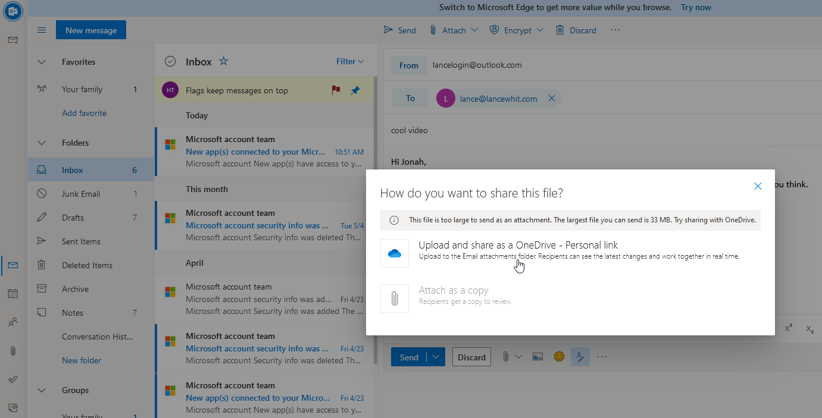Toggle the hamburger navigation menu

[x=42, y=30]
